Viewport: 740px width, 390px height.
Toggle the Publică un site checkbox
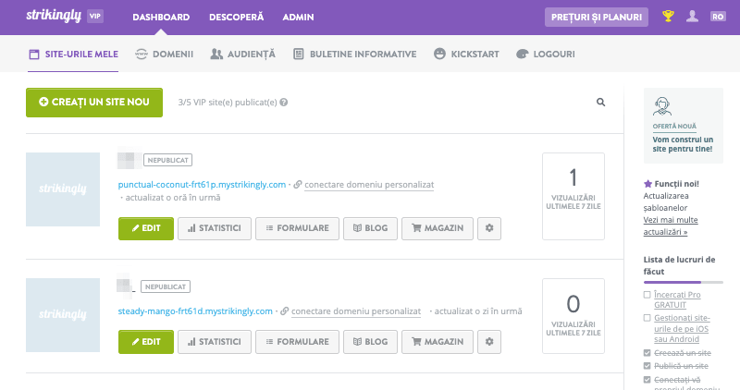pyautogui.click(x=647, y=365)
